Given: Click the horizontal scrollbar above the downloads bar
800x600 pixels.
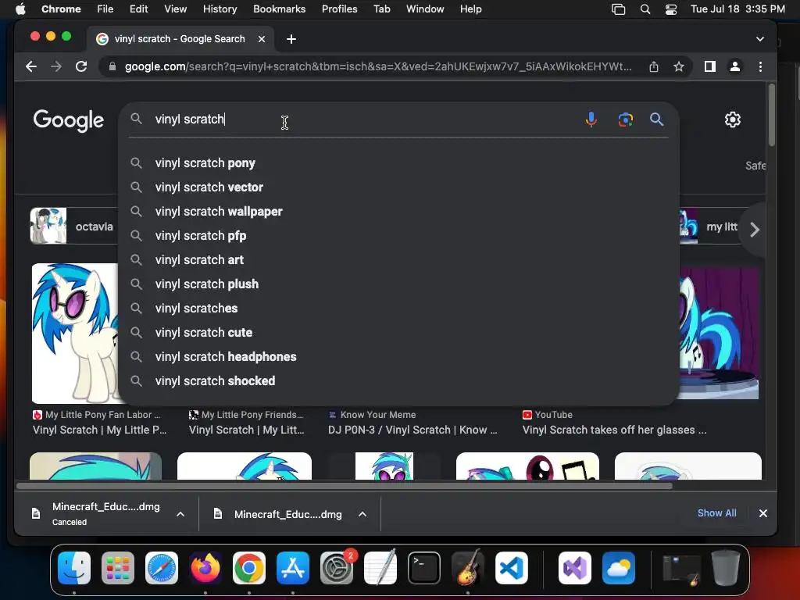Looking at the screenshot, I should pyautogui.click(x=345, y=486).
